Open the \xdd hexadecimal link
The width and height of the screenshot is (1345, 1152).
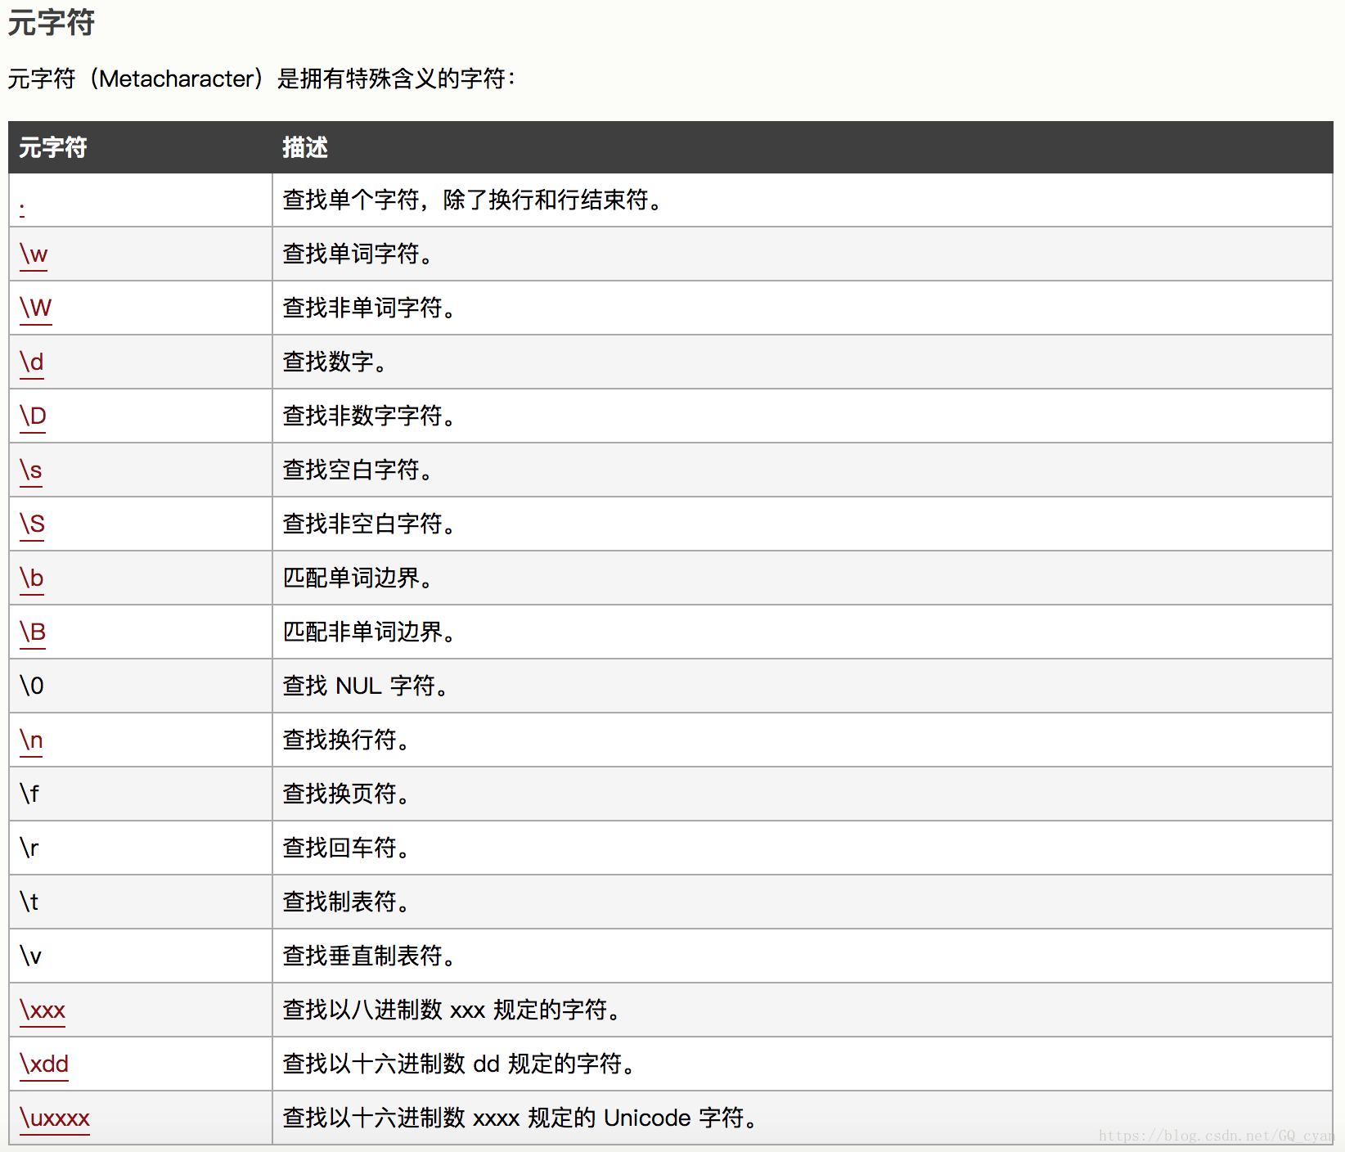[44, 1064]
